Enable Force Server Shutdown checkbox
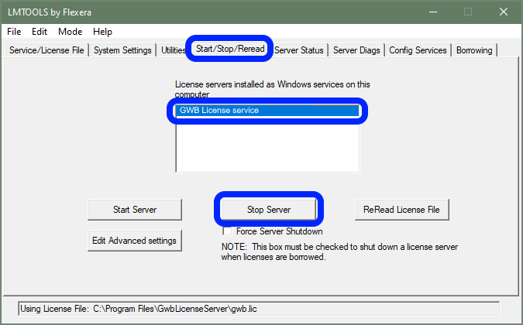Image resolution: width=523 pixels, height=325 pixels. (x=227, y=231)
